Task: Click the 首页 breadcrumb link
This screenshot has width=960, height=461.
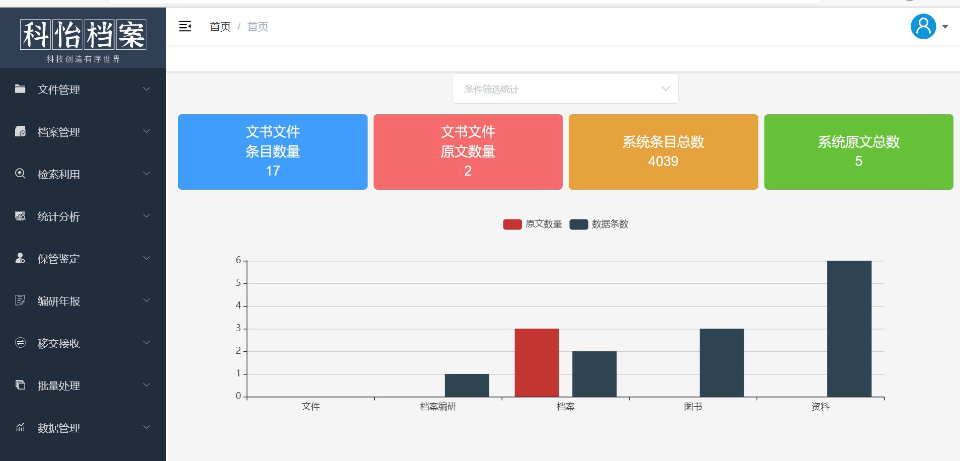Action: (220, 27)
